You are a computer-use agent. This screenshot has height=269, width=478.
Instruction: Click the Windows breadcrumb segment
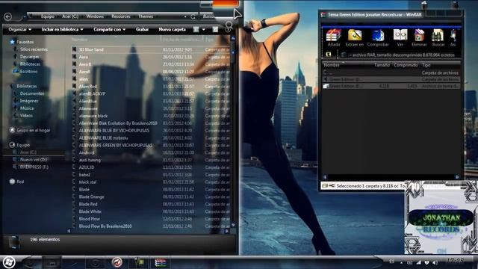point(95,16)
